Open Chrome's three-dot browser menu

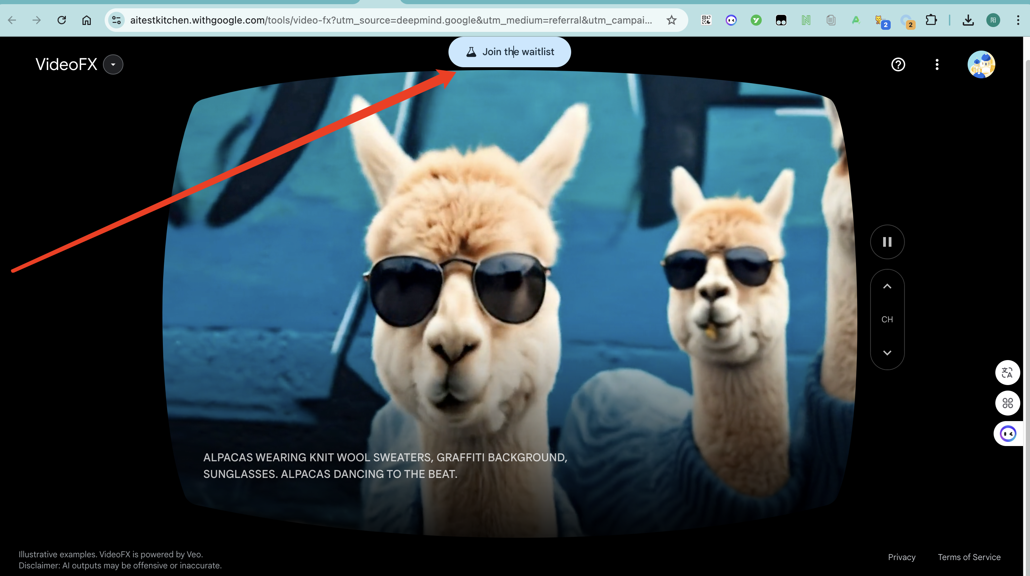[1018, 20]
